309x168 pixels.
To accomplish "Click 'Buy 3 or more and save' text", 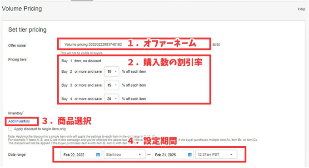I will (82, 85).
